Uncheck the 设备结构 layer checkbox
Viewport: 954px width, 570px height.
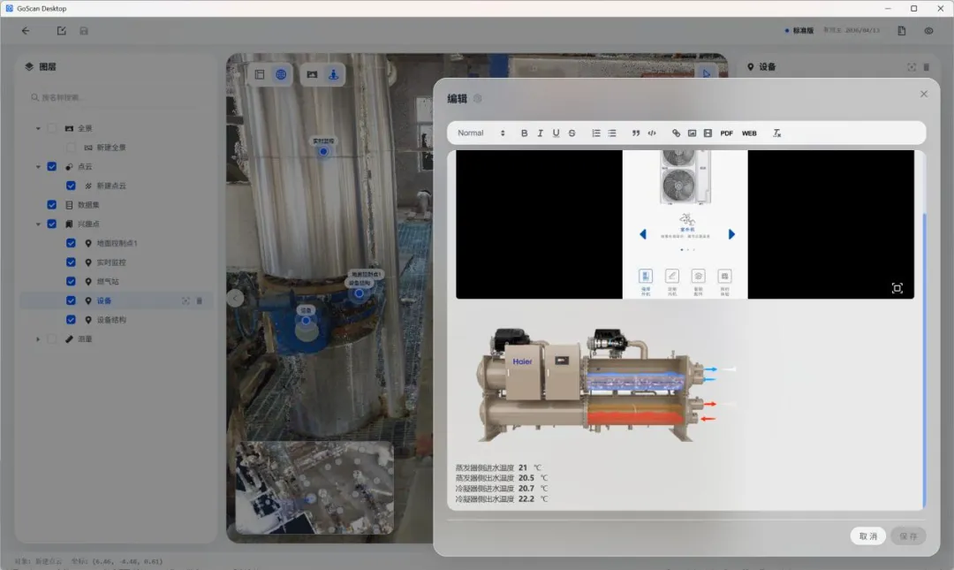click(72, 320)
